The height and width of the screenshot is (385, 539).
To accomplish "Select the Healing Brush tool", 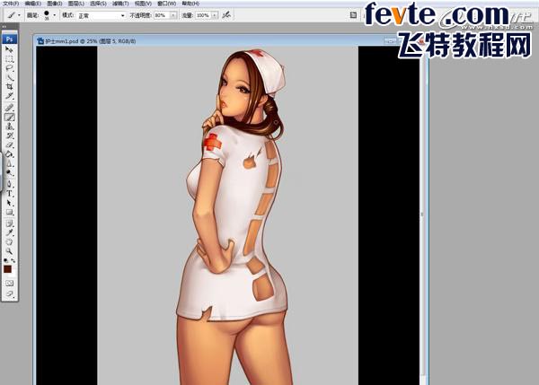I will click(x=10, y=108).
